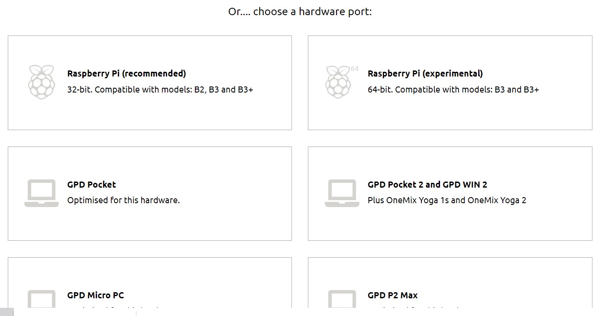
Task: Open the Raspberry Pi (experimental) title link
Action: tap(425, 73)
